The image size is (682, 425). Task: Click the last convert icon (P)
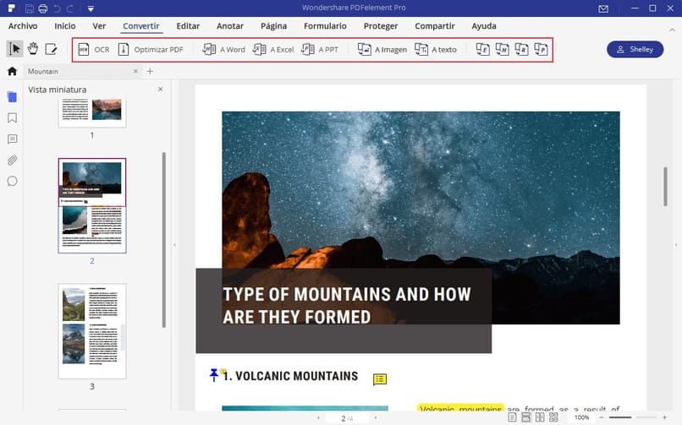pyautogui.click(x=541, y=50)
